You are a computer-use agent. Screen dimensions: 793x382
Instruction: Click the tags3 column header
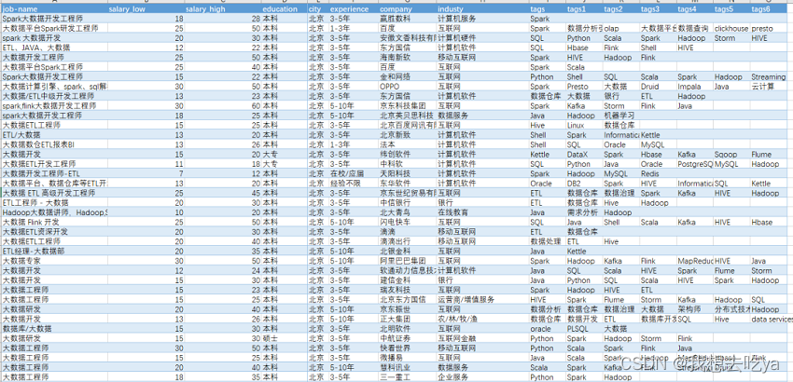coord(658,9)
